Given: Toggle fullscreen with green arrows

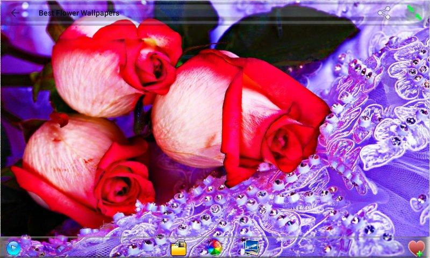Looking at the screenshot, I should click(x=414, y=13).
